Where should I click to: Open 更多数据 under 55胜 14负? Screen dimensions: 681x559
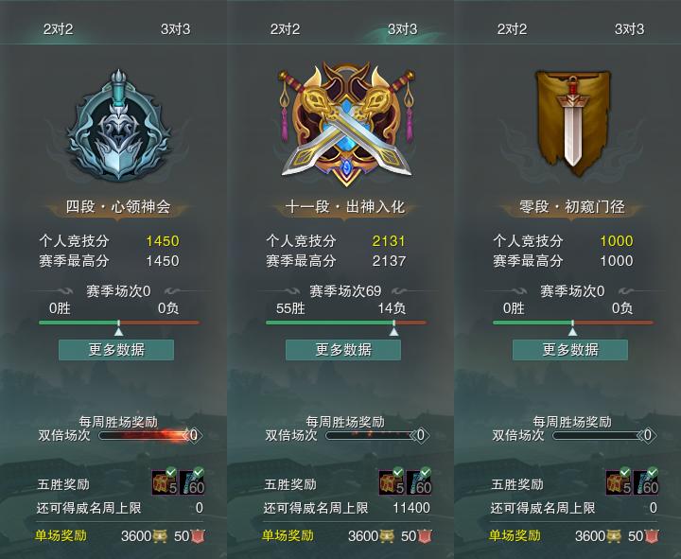click(x=343, y=350)
